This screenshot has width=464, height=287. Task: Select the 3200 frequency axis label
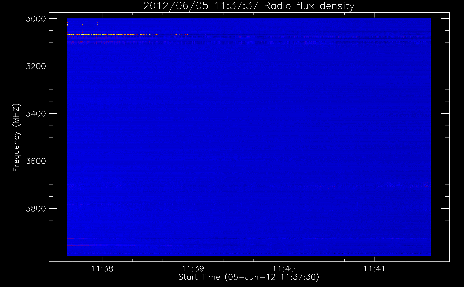pos(36,66)
